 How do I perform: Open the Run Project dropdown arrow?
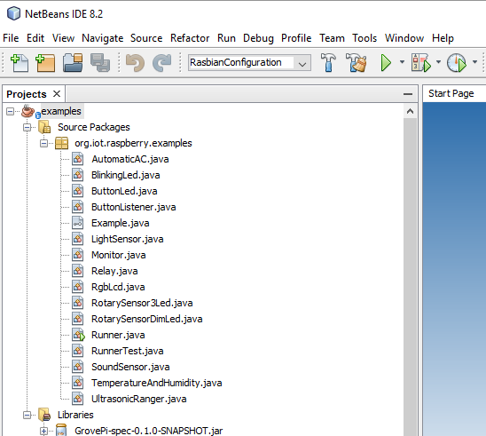tap(402, 62)
